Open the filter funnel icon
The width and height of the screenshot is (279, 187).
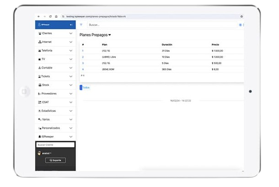click(x=81, y=25)
